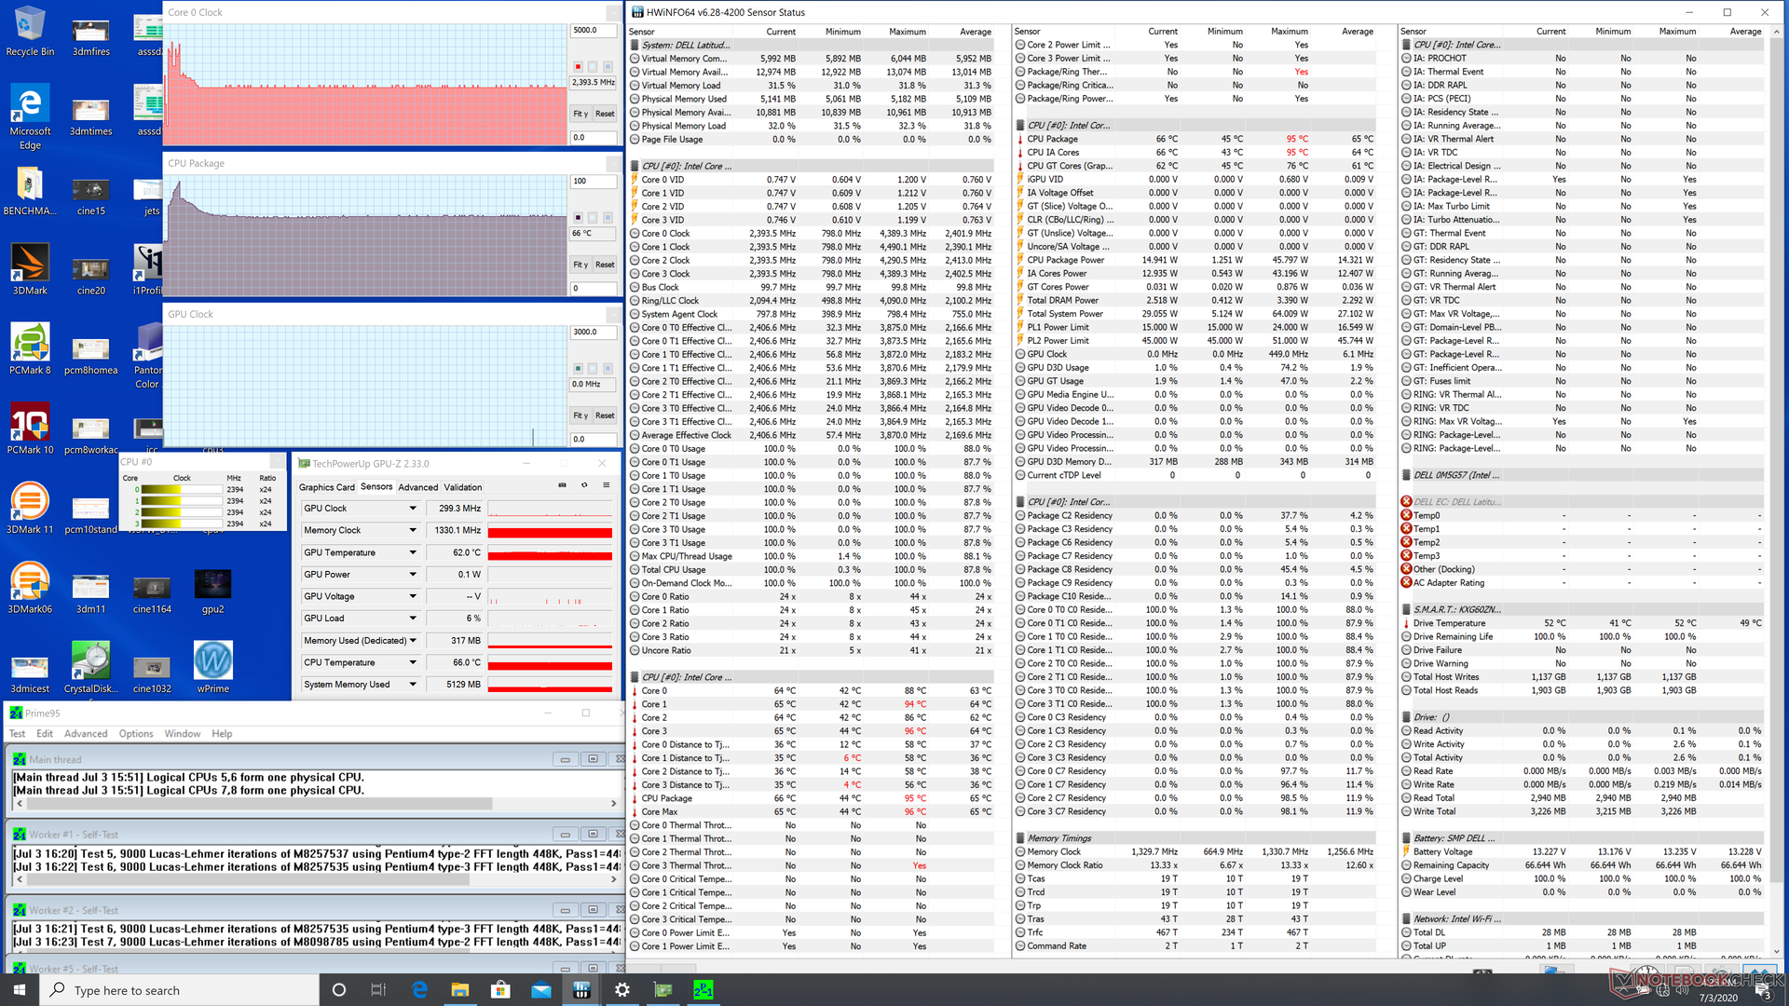Click GPU-Z refresh icon

(584, 485)
